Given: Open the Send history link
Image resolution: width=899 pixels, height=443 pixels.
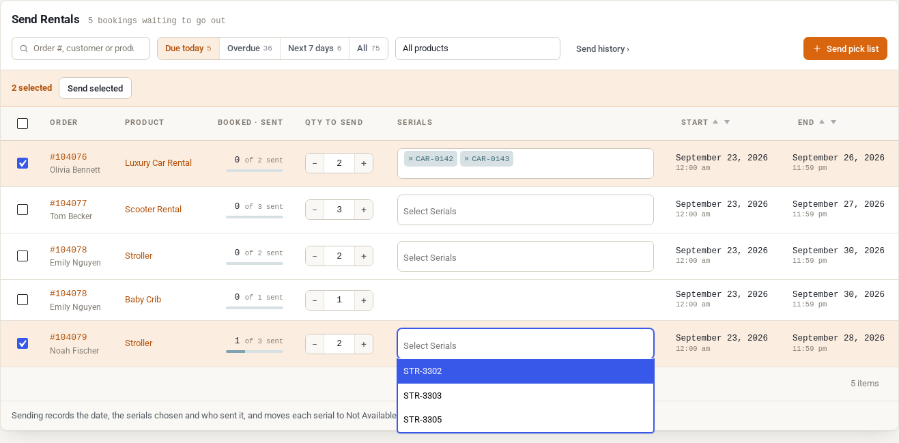Looking at the screenshot, I should point(603,49).
